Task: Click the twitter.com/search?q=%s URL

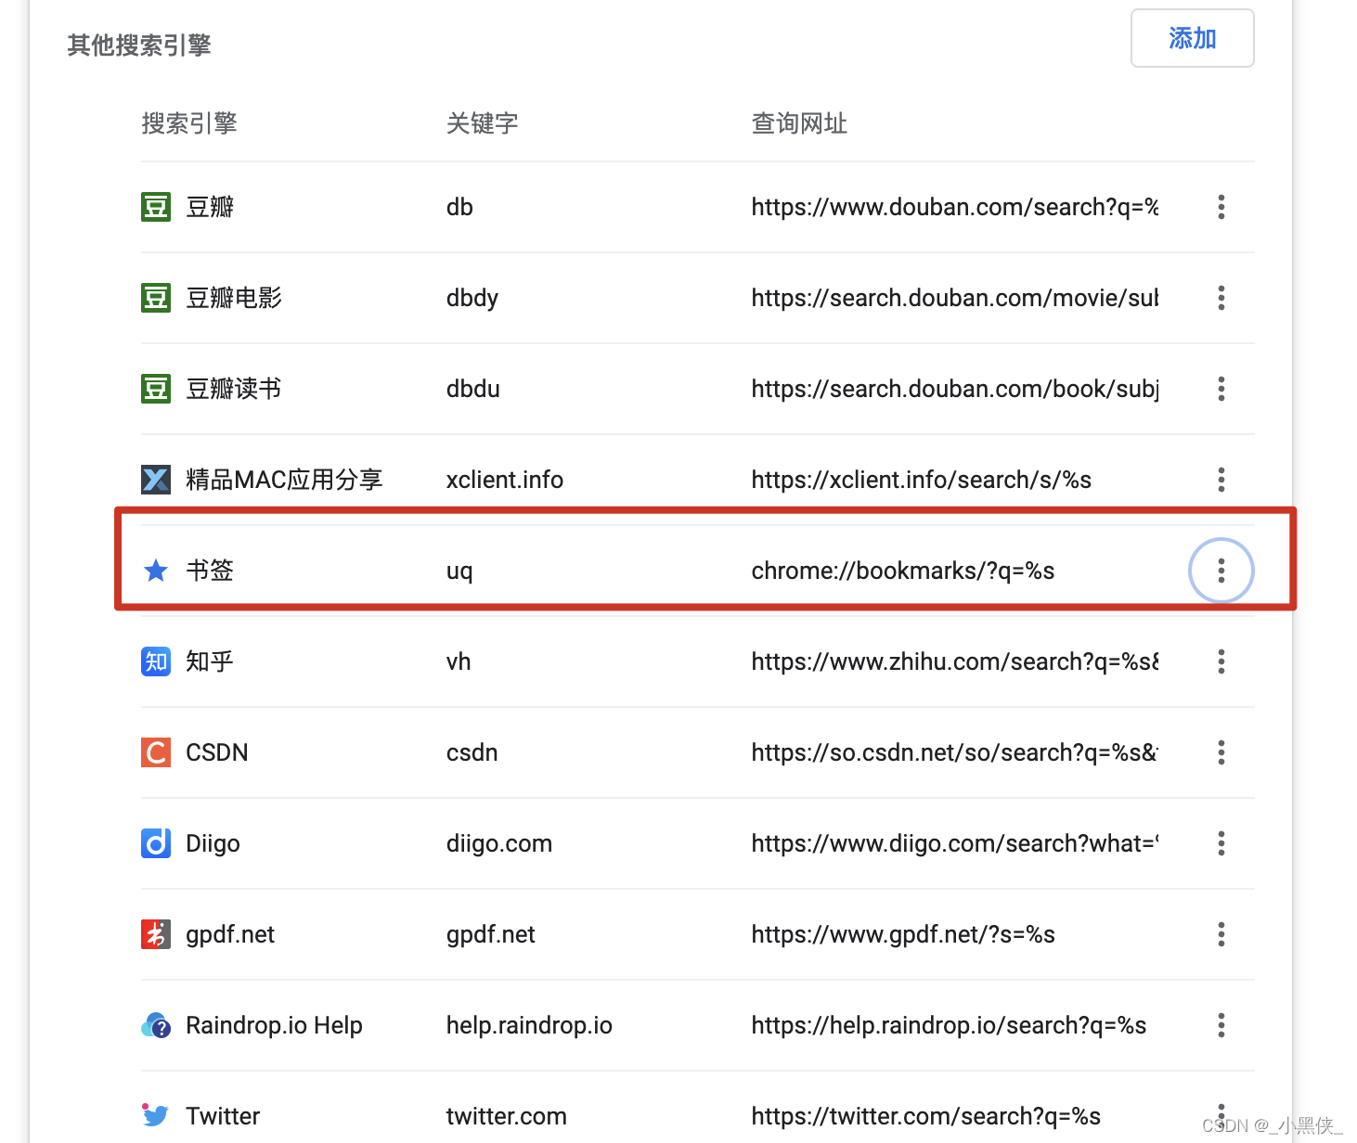Action: (x=926, y=1116)
